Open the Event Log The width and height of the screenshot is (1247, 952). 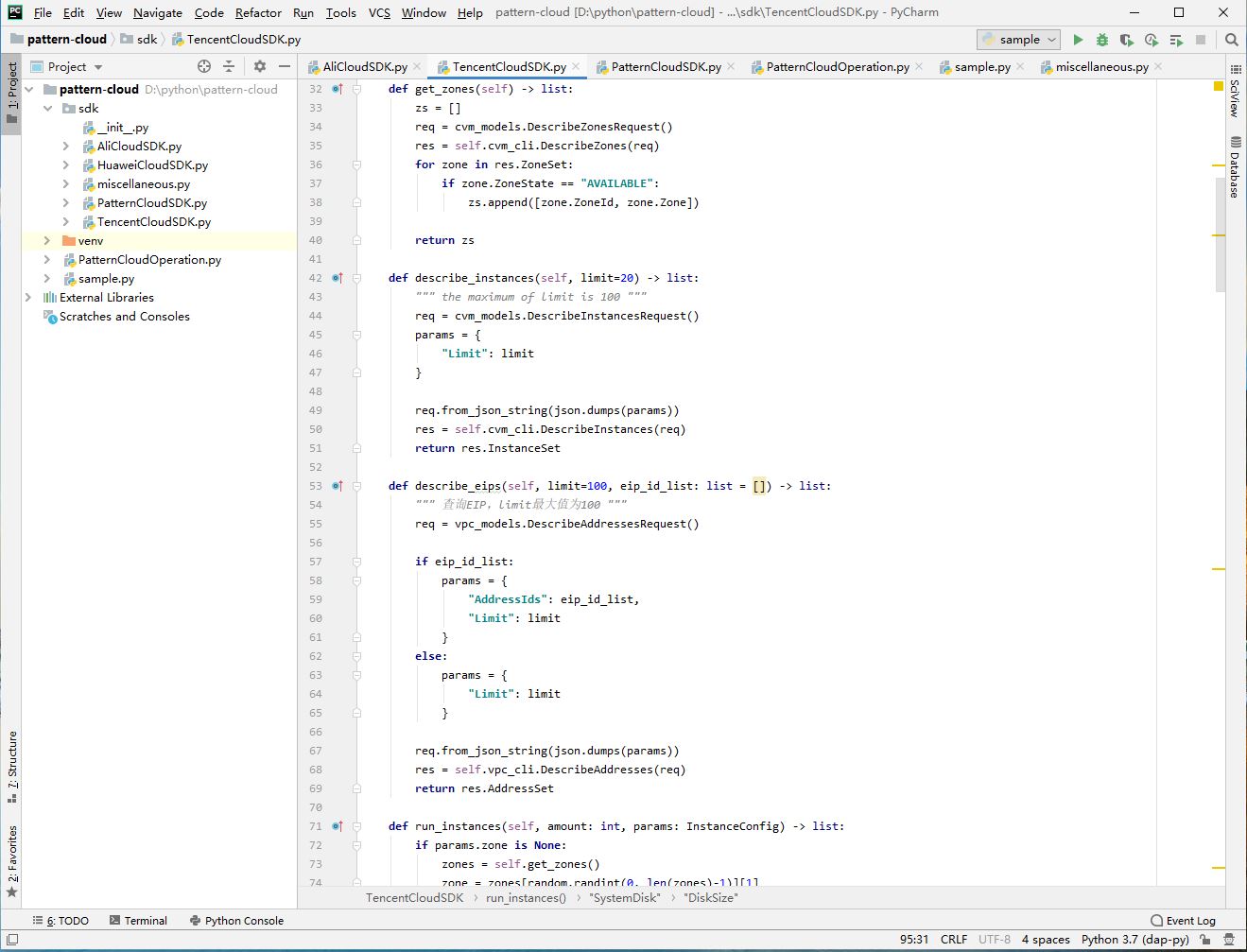coord(1183,920)
